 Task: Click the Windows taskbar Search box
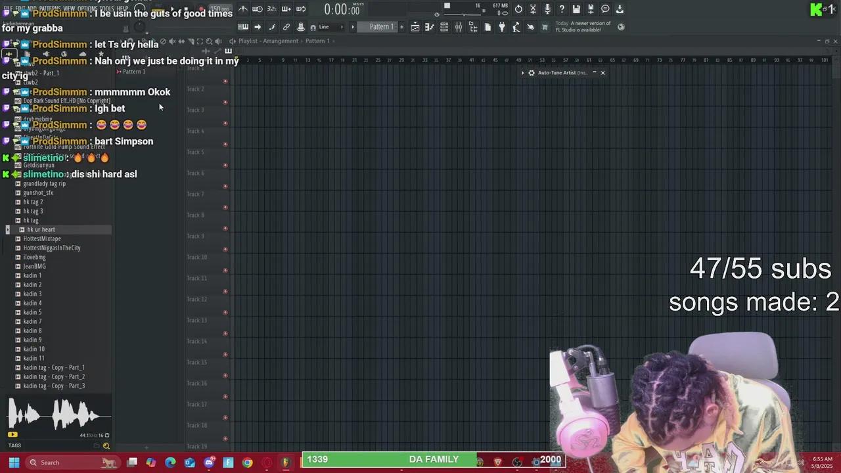[72, 462]
